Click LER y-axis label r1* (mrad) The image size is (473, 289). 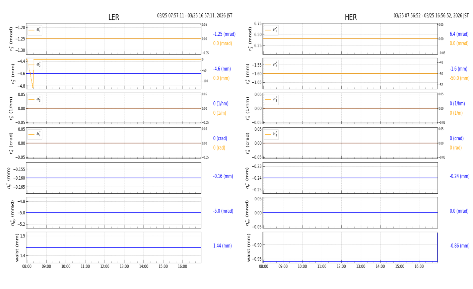(x=11, y=39)
